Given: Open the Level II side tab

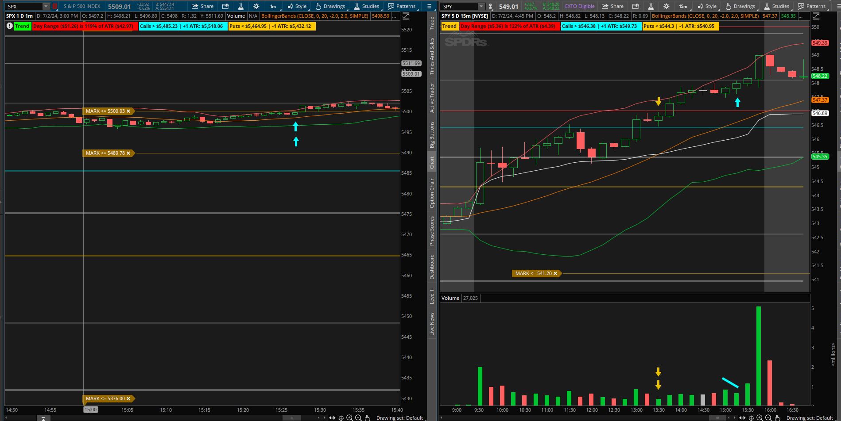Looking at the screenshot, I should (432, 295).
